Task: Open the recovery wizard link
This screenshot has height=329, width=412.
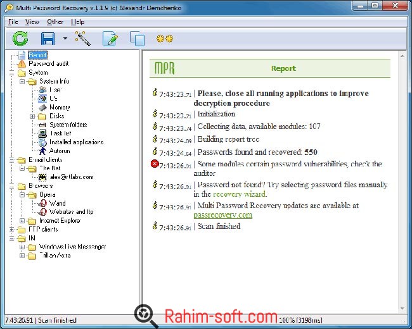Action: [239, 194]
